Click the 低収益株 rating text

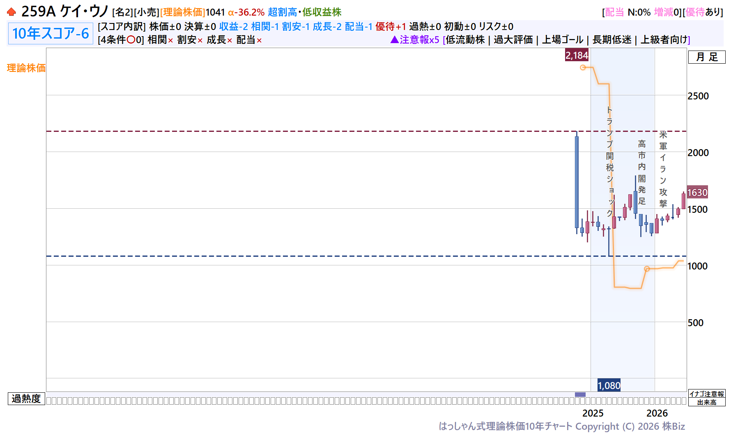pos(322,12)
